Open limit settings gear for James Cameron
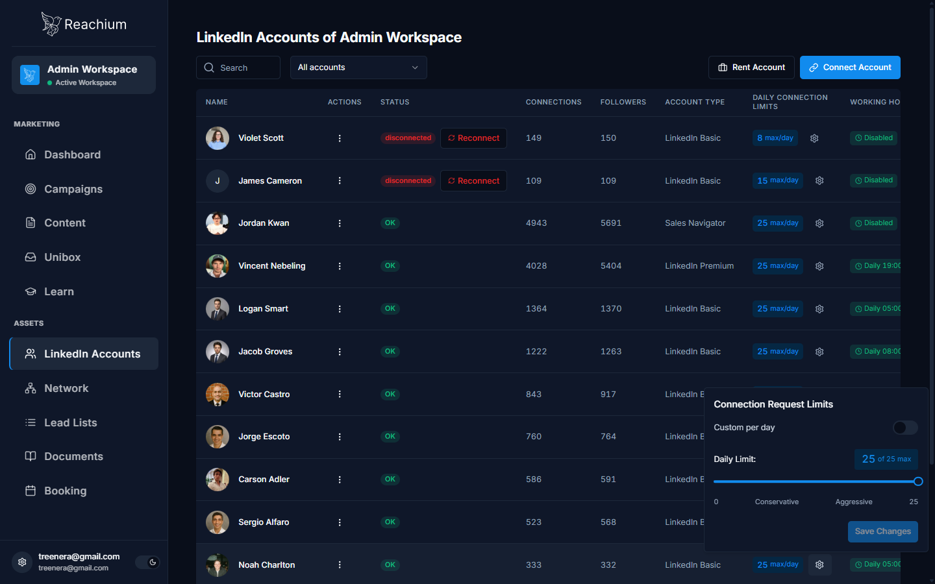 tap(819, 181)
